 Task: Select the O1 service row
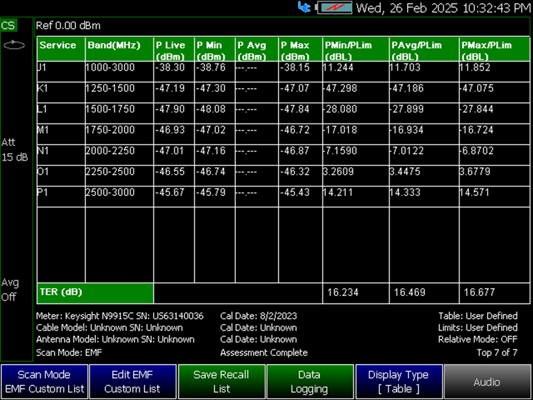click(x=284, y=175)
